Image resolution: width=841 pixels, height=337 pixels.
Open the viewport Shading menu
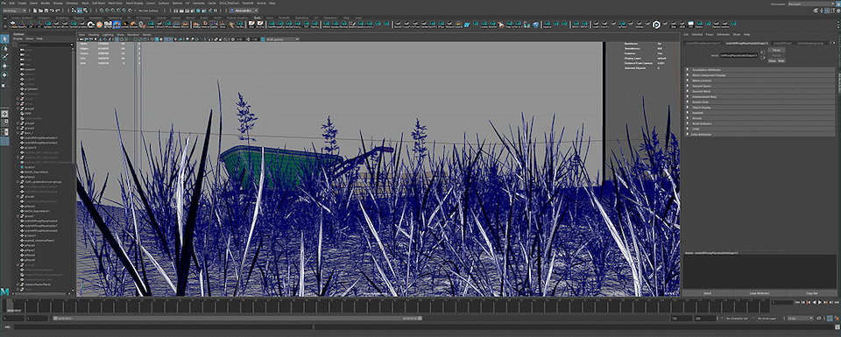[94, 34]
